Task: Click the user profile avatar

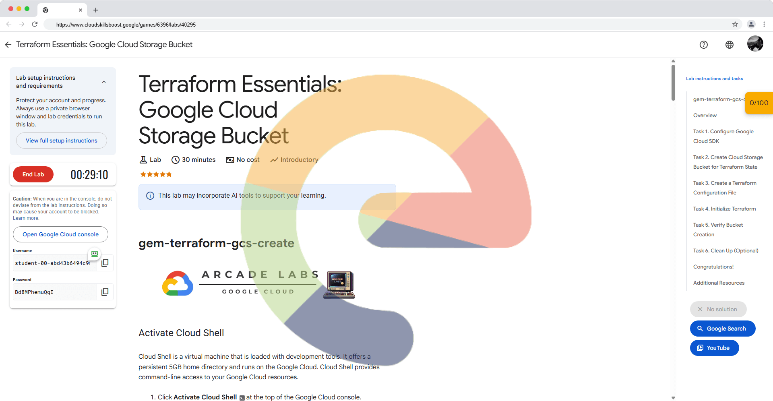Action: click(755, 44)
